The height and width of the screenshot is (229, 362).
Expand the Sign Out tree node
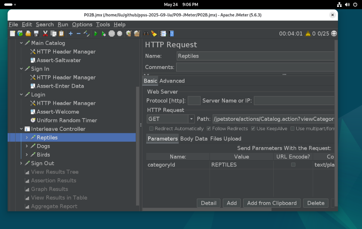[21, 163]
